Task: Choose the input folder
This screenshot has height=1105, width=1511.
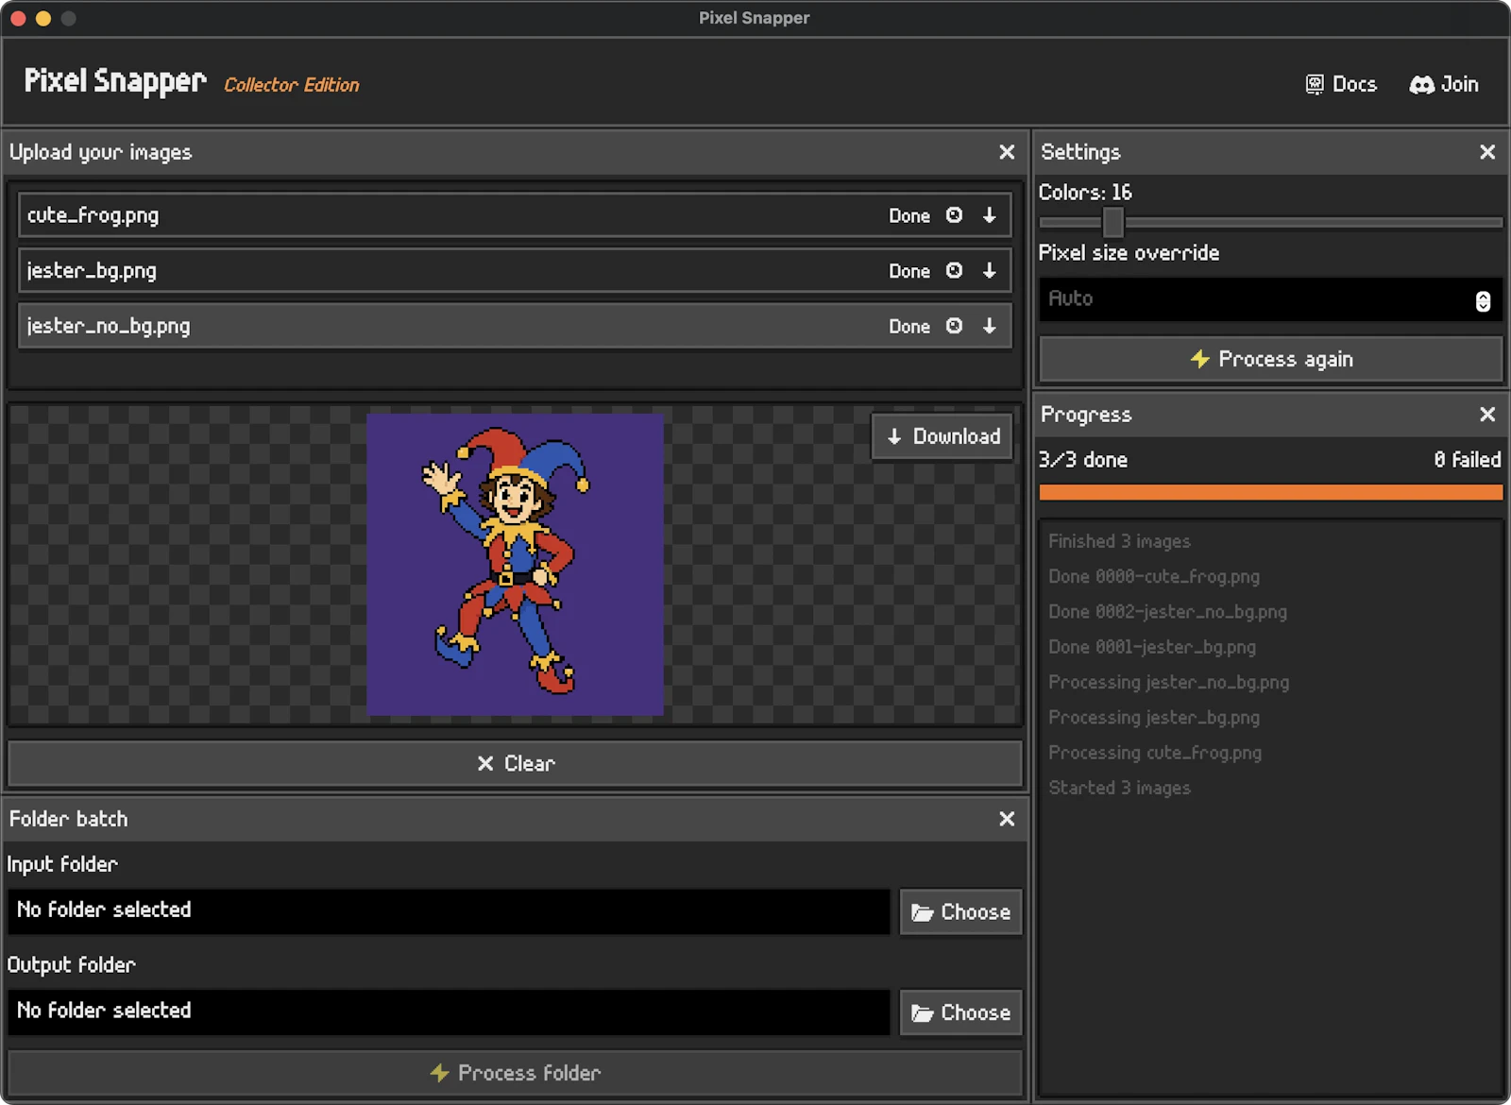Action: click(x=960, y=912)
